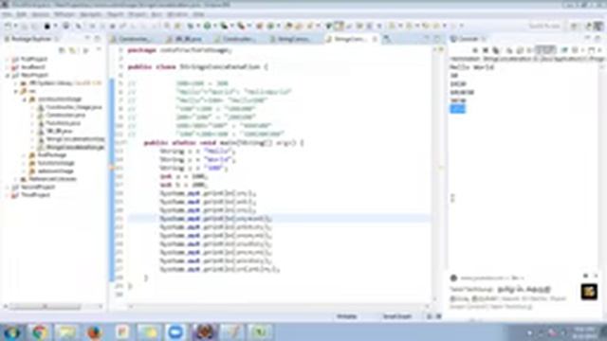Screen dimensions: 607x341
Task: Open the Open Console dropdown arrow
Action: [599, 50]
